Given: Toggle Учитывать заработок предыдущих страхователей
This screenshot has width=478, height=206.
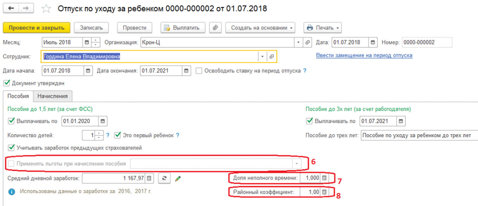Looking at the screenshot, I should click(11, 148).
